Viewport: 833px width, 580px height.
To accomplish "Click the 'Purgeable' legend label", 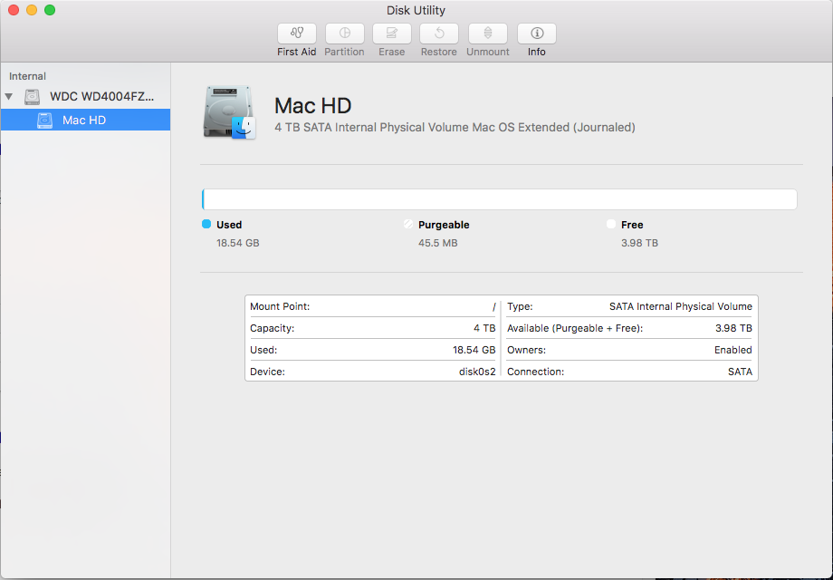I will point(444,225).
